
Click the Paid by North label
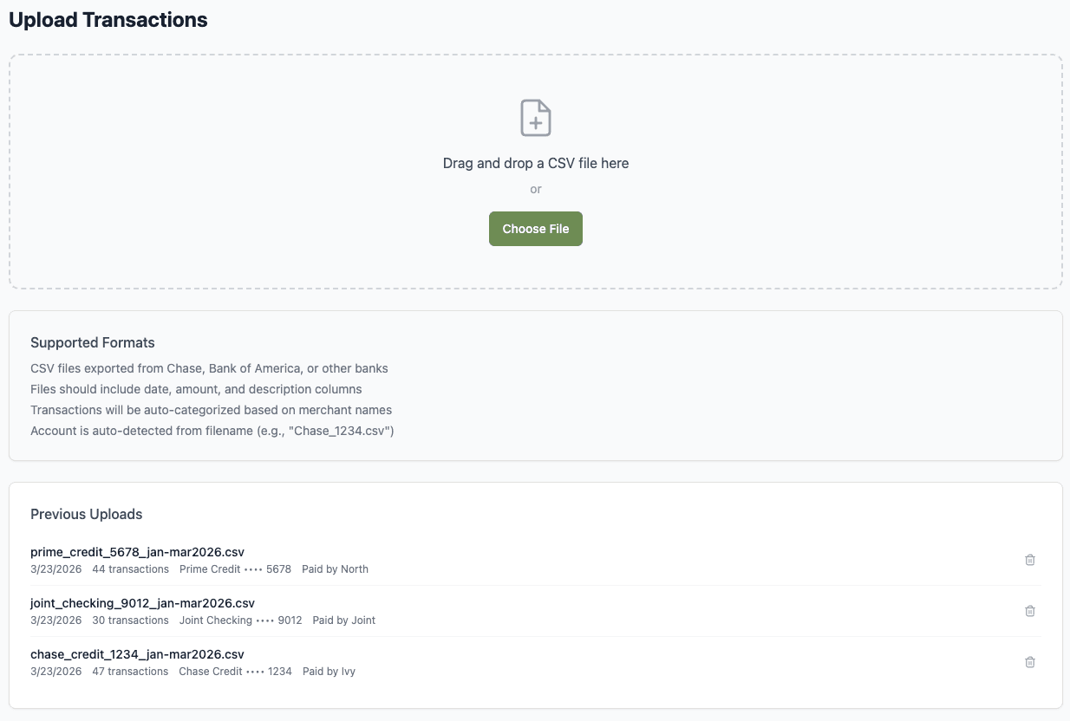tap(336, 569)
